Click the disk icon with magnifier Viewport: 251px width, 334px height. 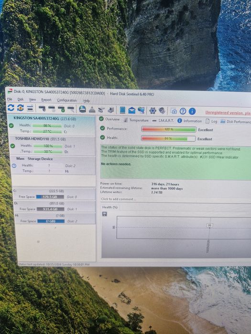[71, 109]
